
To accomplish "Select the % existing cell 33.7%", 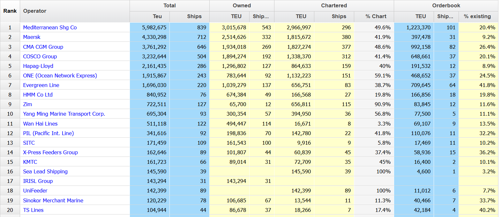I will [478, 200].
